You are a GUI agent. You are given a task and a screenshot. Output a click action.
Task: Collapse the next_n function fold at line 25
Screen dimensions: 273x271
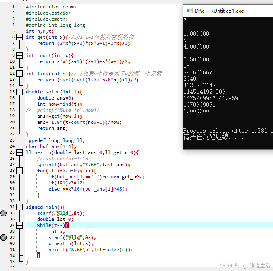tap(19, 152)
